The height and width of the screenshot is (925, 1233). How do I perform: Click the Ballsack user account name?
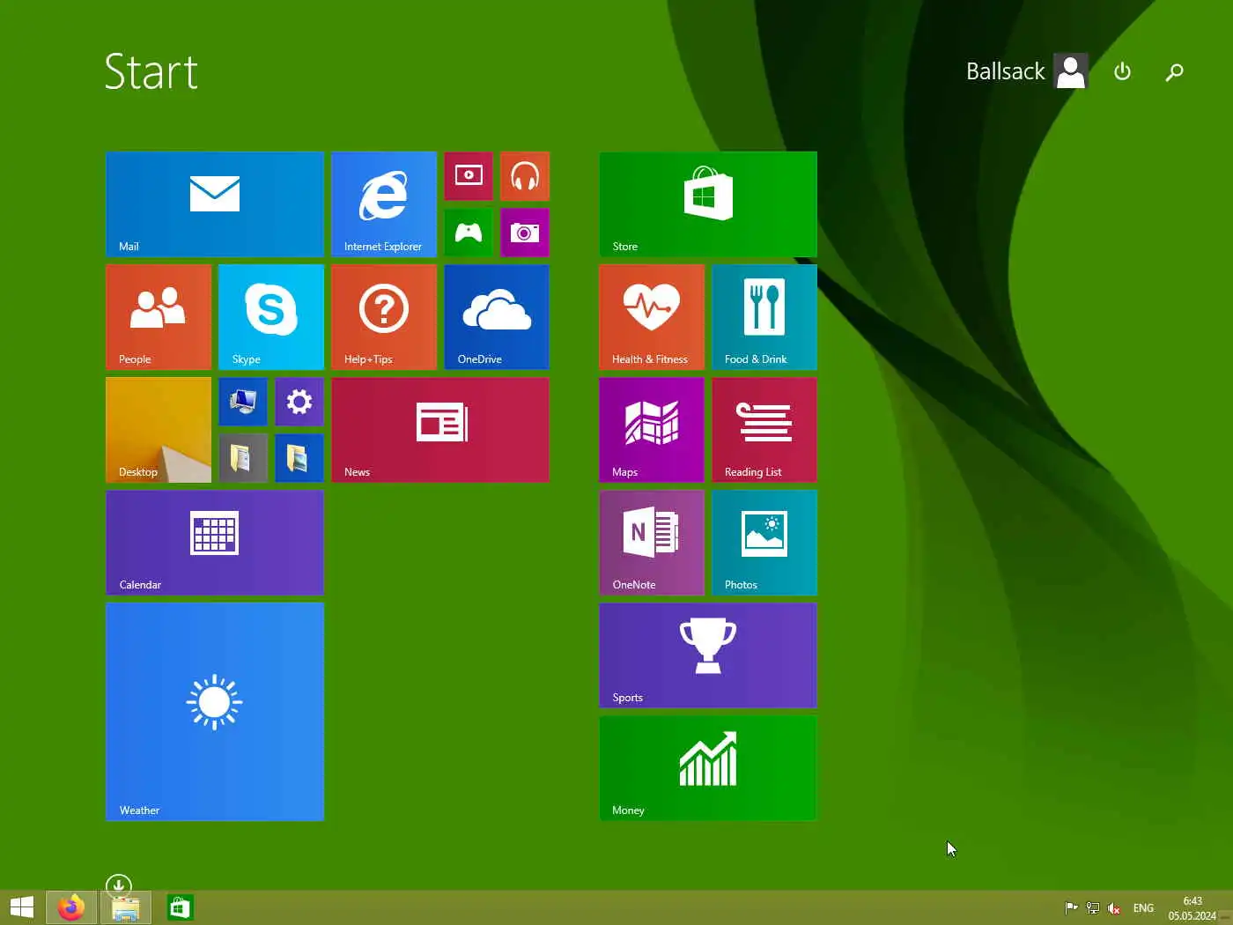(1005, 71)
